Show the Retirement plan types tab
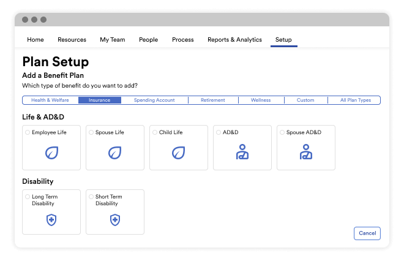 213,100
